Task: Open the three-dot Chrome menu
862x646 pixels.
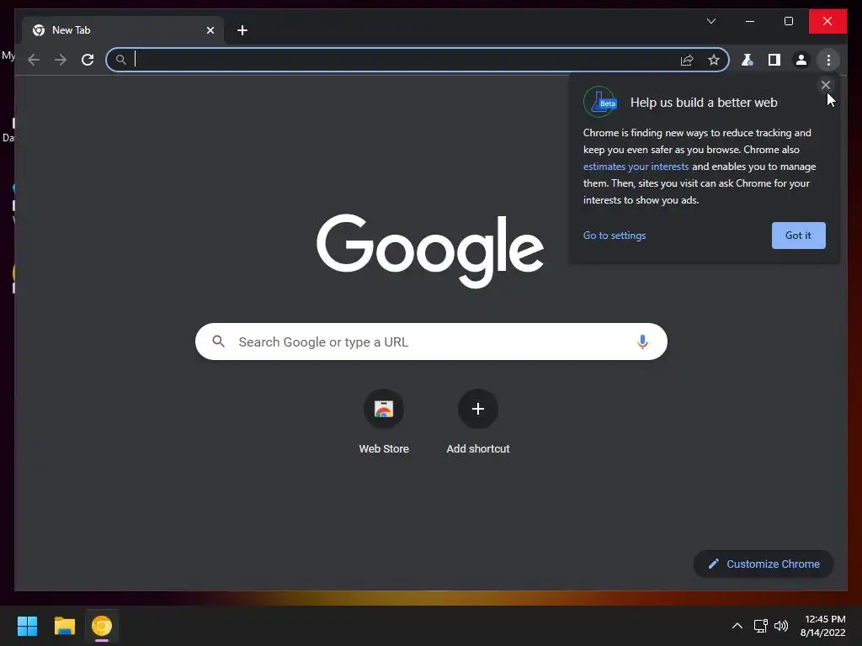Action: (828, 60)
